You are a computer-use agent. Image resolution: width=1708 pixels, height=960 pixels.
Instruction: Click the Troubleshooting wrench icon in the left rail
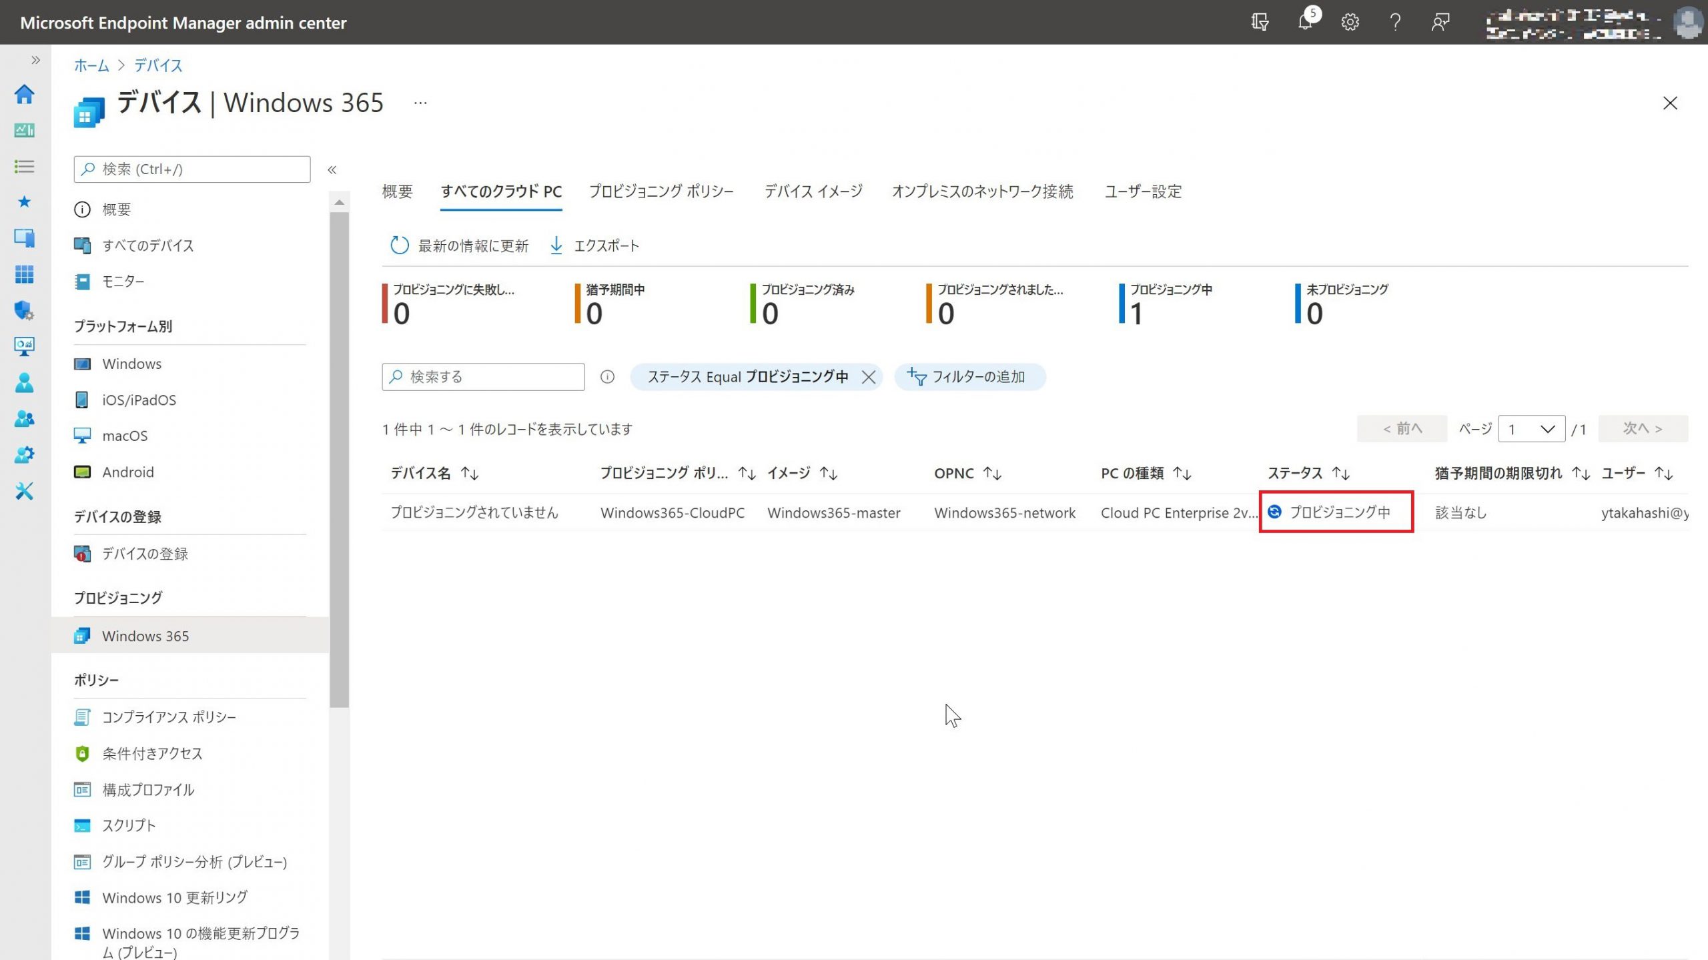(x=25, y=491)
